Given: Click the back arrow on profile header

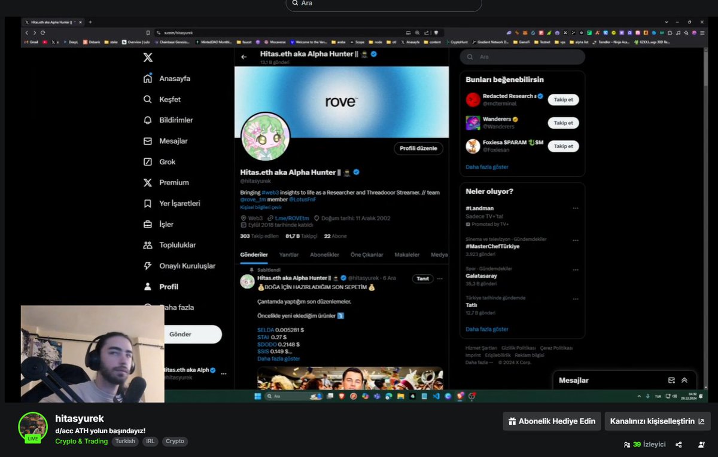Looking at the screenshot, I should [244, 57].
